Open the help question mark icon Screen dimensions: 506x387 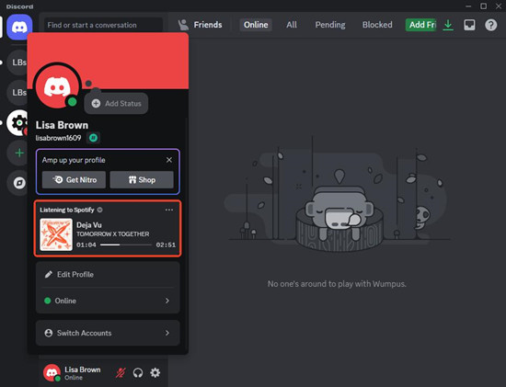coord(491,25)
